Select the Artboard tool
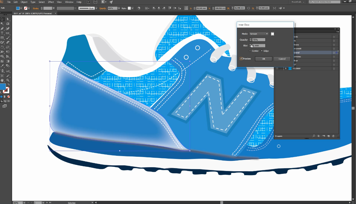The width and height of the screenshot is (356, 204). [x=2, y=76]
